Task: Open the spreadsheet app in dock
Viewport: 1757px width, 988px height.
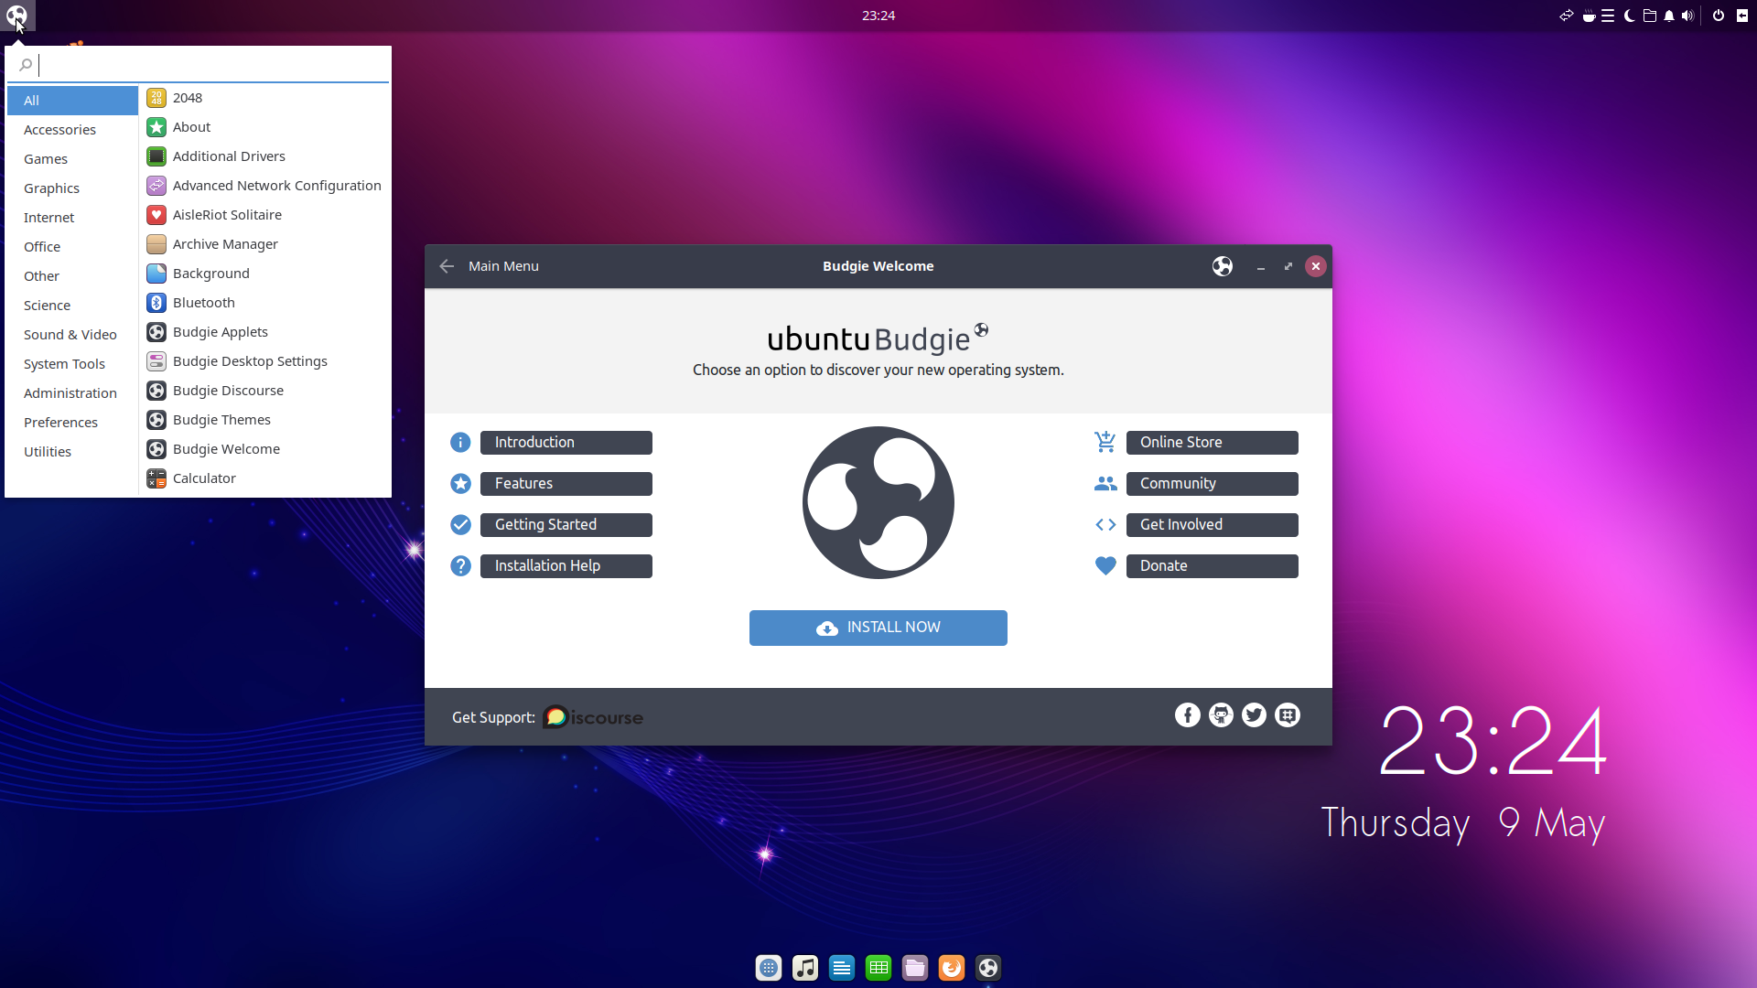Action: click(x=878, y=968)
